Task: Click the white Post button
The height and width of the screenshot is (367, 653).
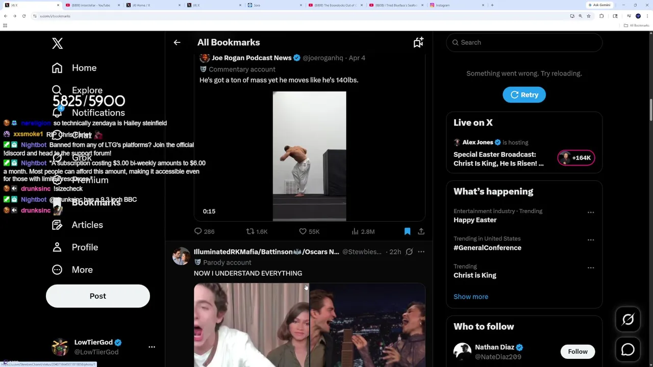Action: [98, 296]
